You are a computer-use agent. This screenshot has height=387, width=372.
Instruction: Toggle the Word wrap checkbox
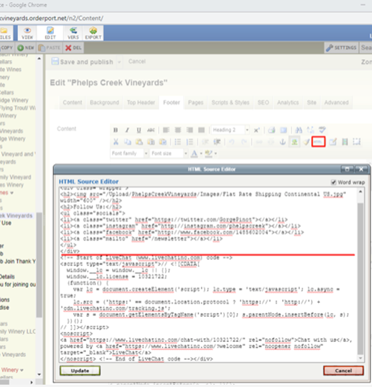tap(333, 183)
